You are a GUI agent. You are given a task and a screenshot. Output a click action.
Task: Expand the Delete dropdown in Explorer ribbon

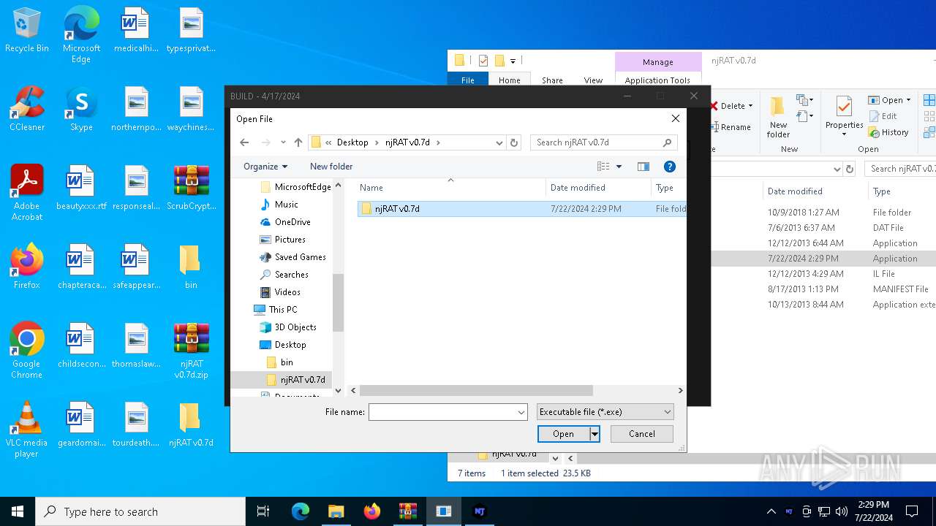click(750, 106)
